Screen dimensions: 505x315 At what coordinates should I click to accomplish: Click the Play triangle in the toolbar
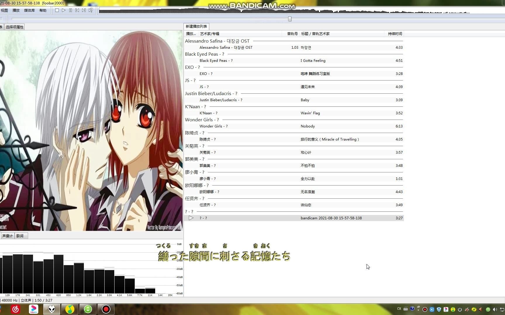(64, 10)
